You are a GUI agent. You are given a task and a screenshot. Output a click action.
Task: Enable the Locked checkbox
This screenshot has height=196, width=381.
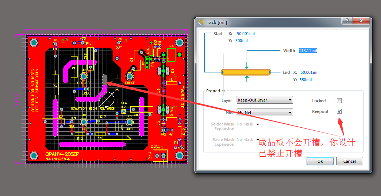[x=339, y=100]
